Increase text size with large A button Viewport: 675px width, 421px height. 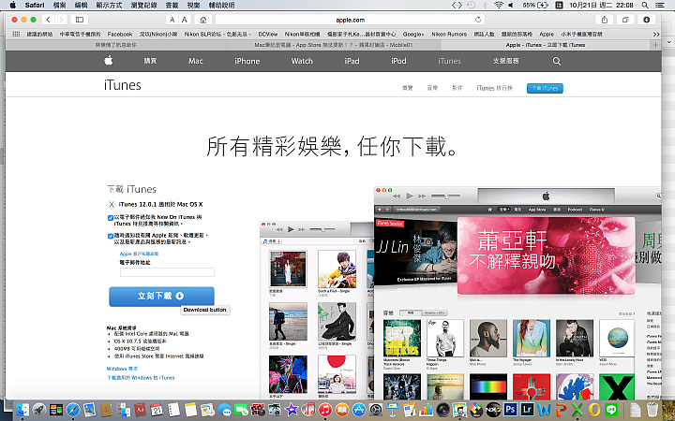tap(185, 20)
